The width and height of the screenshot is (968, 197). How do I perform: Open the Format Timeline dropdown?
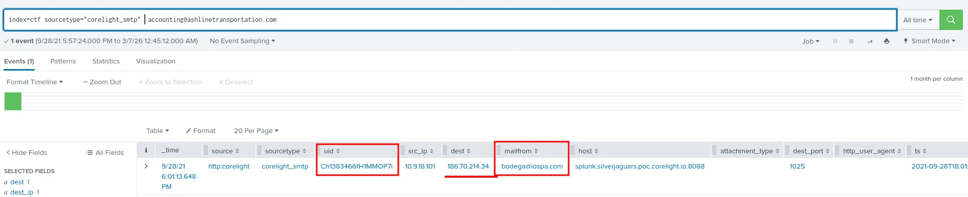pos(35,82)
